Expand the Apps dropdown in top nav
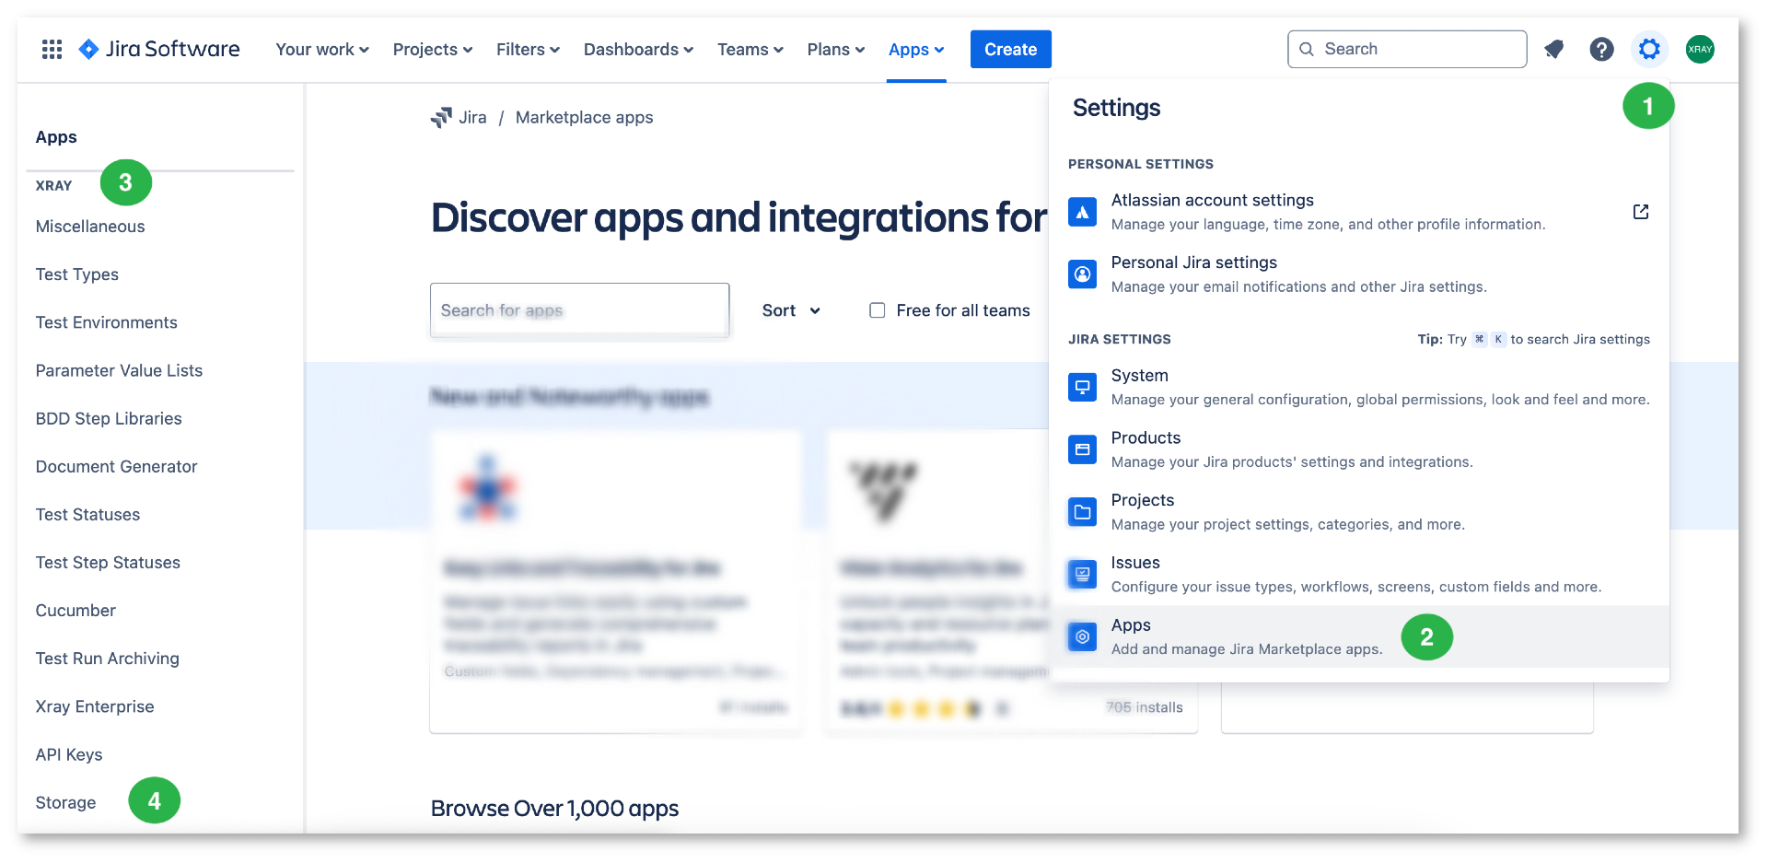The width and height of the screenshot is (1768, 863). point(916,50)
